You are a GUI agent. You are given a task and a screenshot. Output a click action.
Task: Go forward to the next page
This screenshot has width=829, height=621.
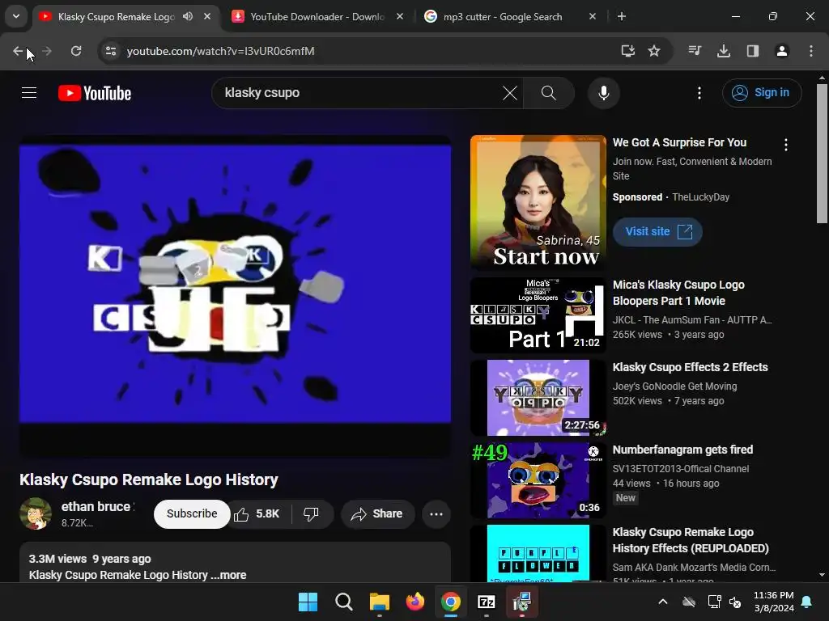point(47,51)
